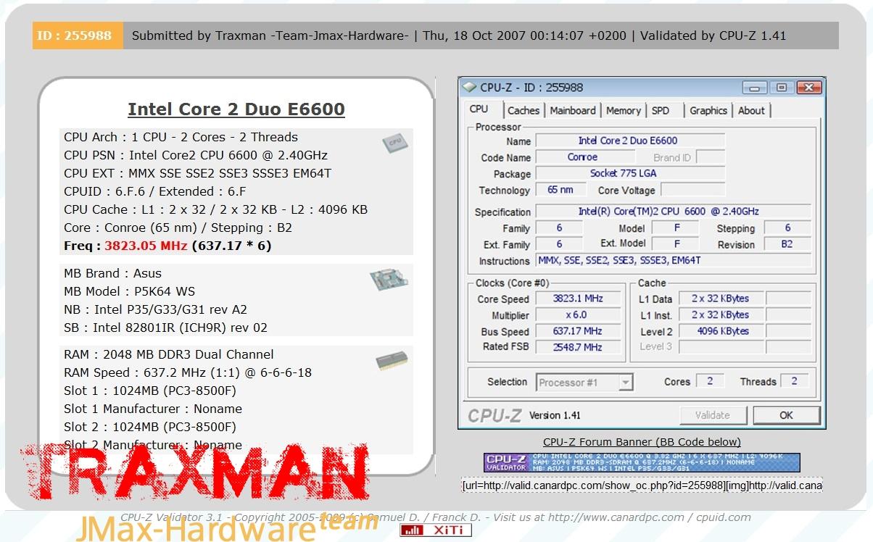Click the CPU-Z Validator forum banner image
Image resolution: width=873 pixels, height=542 pixels.
(642, 462)
